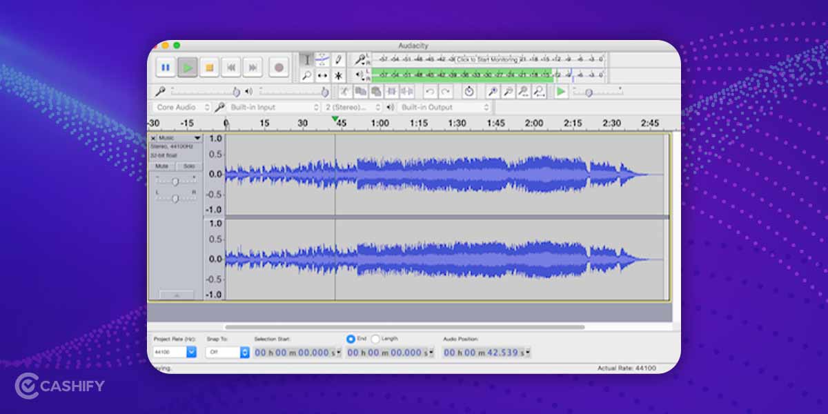Select the Time Shift tool
Viewport: 828px width, 414px height.
pyautogui.click(x=322, y=75)
